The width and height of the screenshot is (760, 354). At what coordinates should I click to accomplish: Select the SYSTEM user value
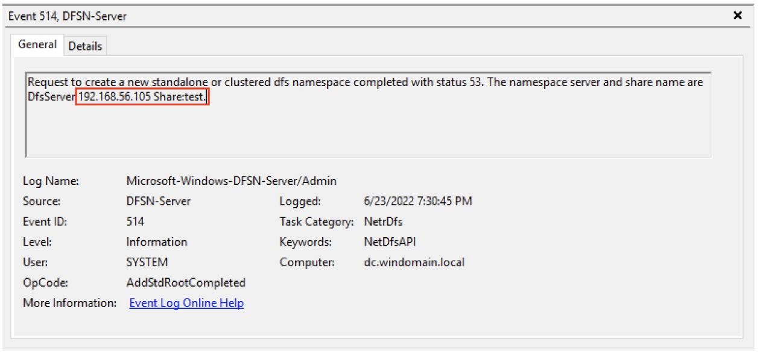click(x=147, y=262)
